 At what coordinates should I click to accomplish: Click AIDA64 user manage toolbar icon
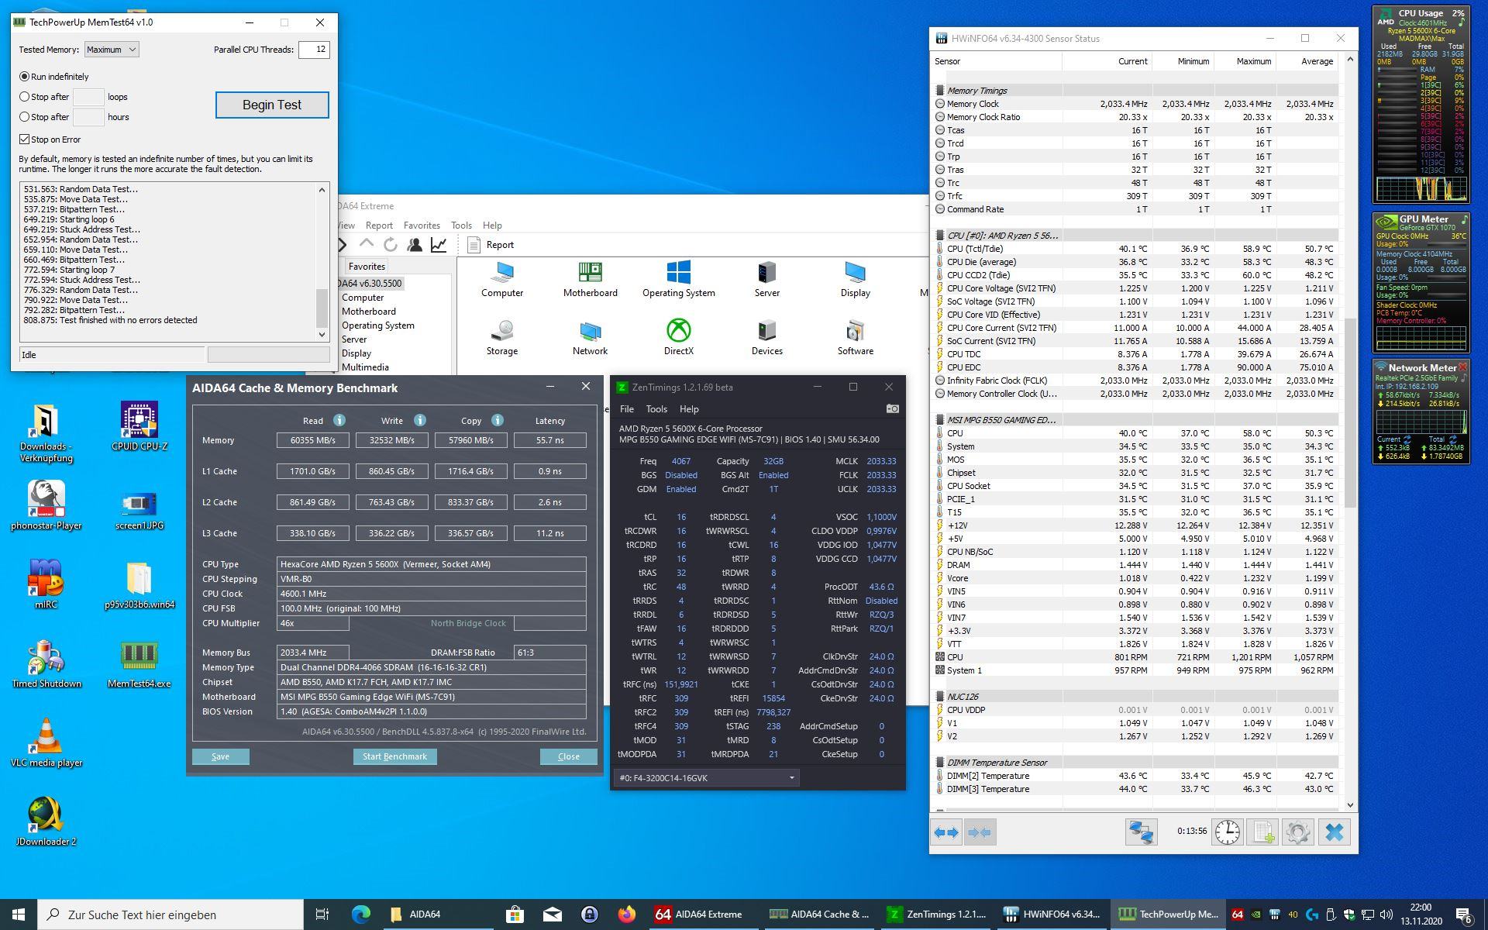coord(415,245)
